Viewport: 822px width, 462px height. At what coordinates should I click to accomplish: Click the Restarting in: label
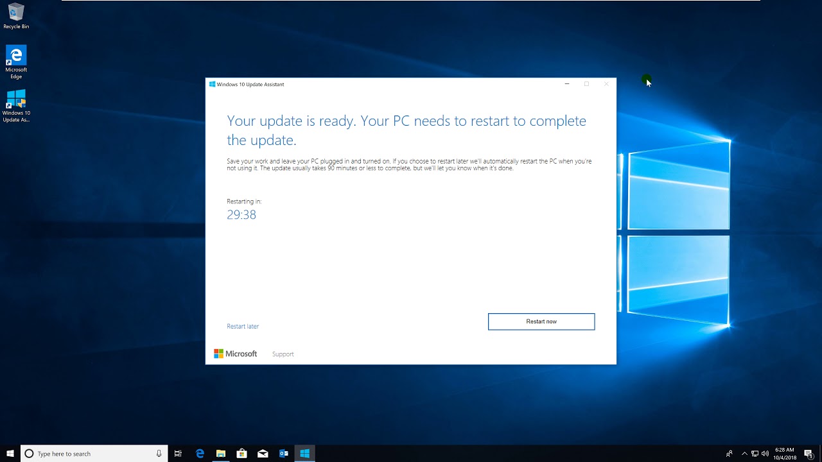[244, 201]
